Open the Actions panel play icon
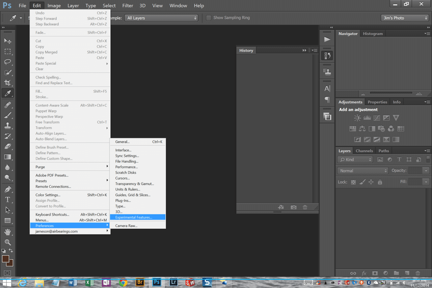 point(327,39)
